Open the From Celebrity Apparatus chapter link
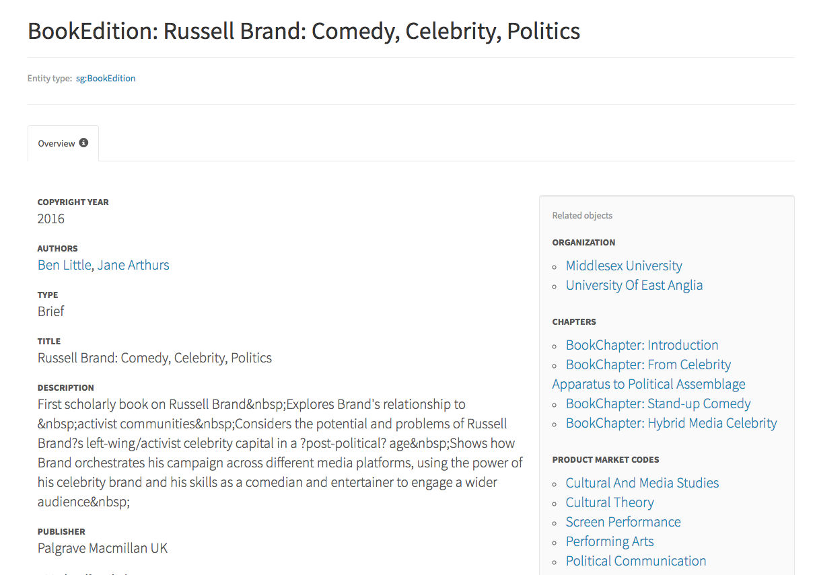 [648, 365]
